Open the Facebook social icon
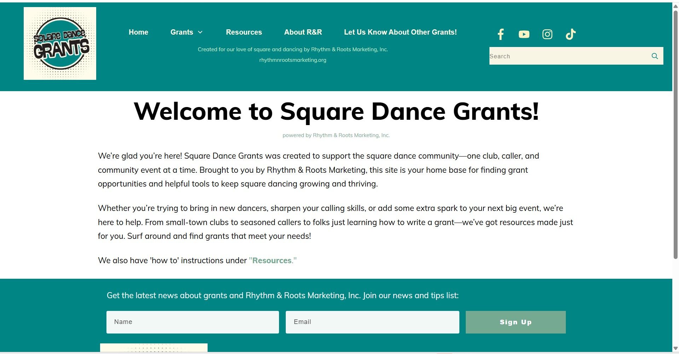Image resolution: width=679 pixels, height=354 pixels. point(500,34)
